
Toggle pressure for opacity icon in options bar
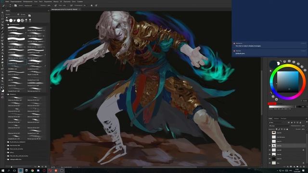pyautogui.click(x=56, y=5)
